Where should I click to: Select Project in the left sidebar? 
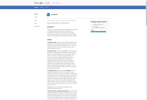tap(36, 14)
